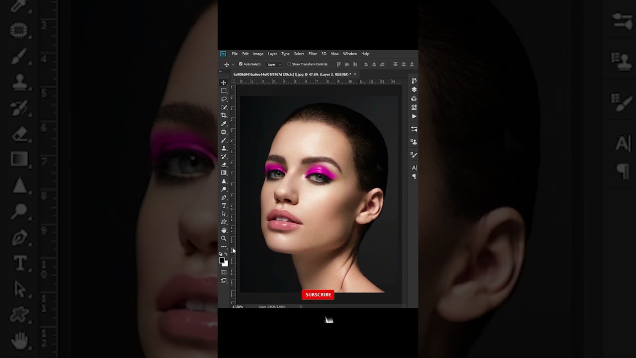Image resolution: width=636 pixels, height=358 pixels.
Task: Close the open document tab
Action: [x=355, y=74]
